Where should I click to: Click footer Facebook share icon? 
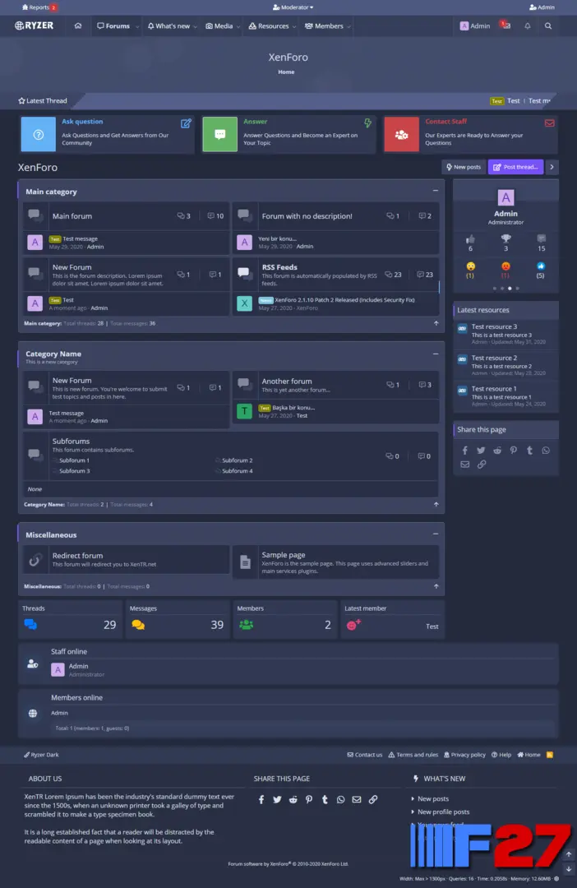261,800
